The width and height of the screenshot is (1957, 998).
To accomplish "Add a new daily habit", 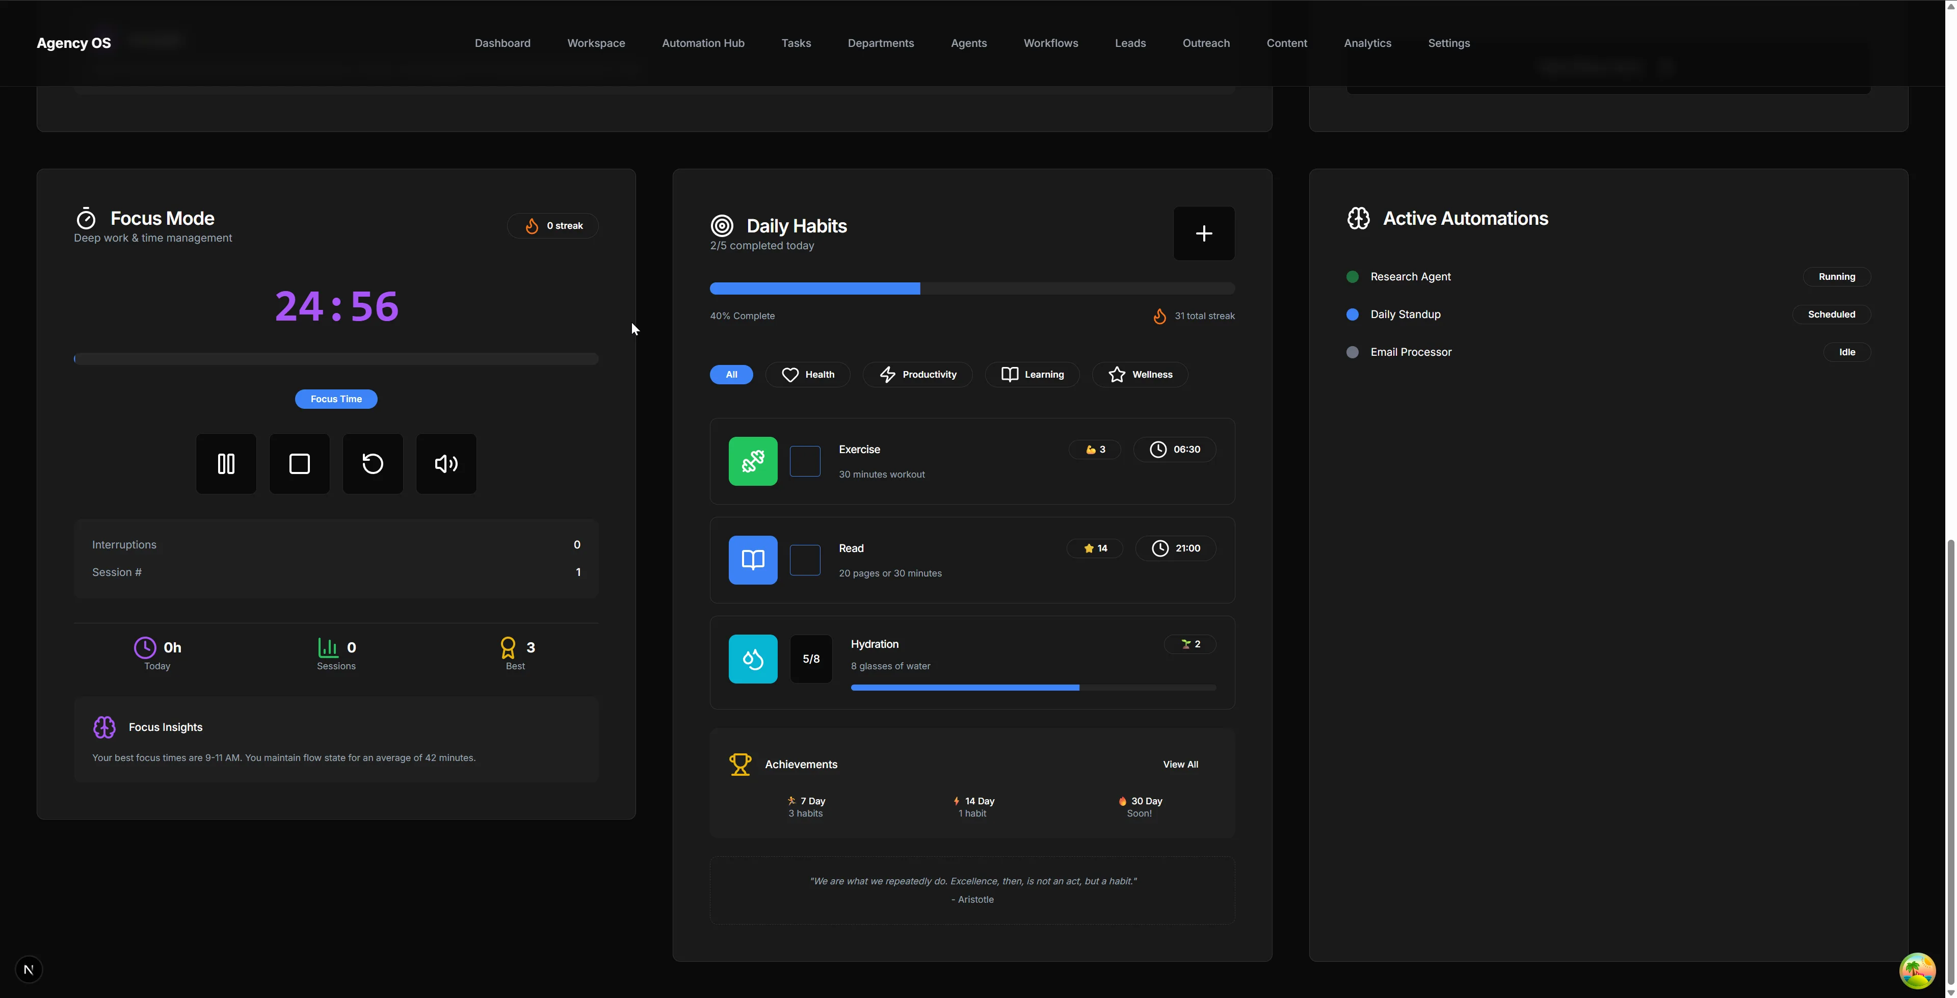I will [x=1203, y=233].
